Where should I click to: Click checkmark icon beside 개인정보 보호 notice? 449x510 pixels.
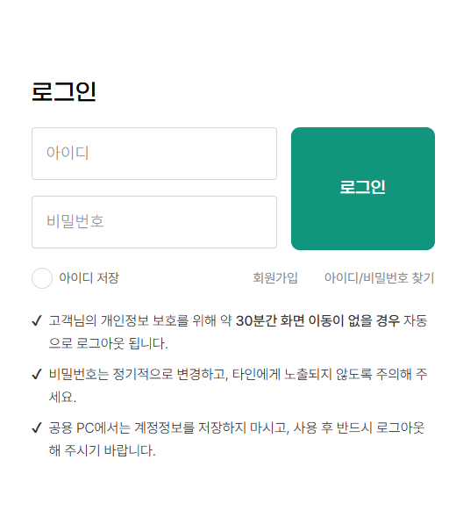[x=37, y=320]
